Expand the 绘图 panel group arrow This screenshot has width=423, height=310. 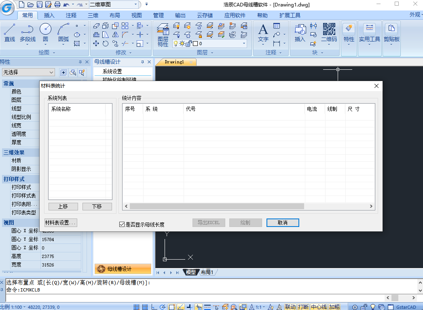tap(54, 53)
